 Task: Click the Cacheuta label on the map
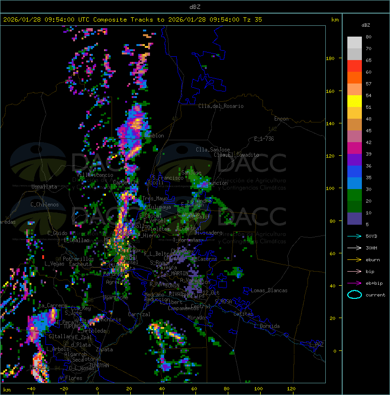pyautogui.click(x=80, y=264)
